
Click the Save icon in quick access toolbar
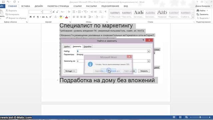pyautogui.click(x=3, y=2)
